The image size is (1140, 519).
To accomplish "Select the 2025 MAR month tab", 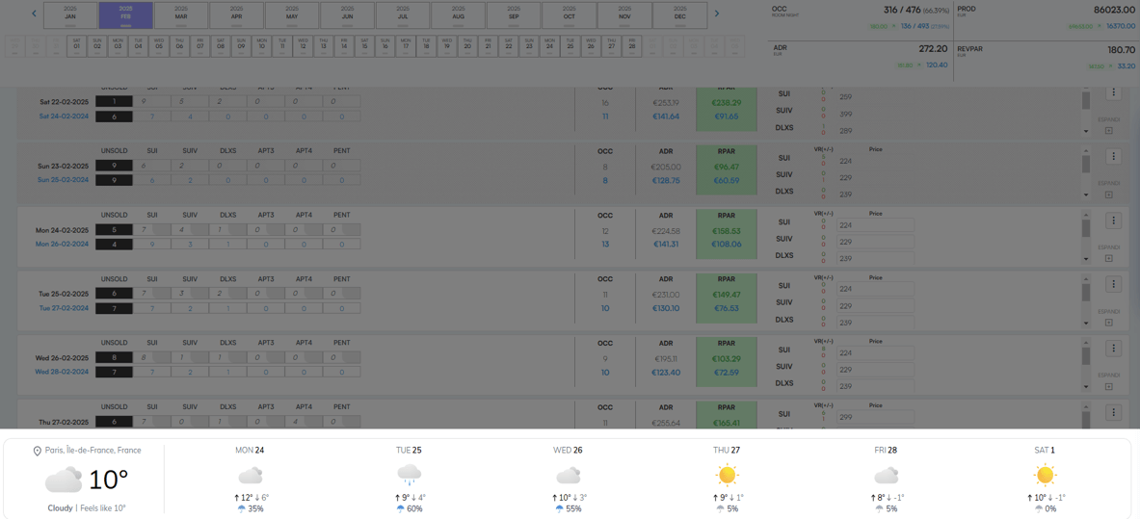I will click(x=181, y=14).
